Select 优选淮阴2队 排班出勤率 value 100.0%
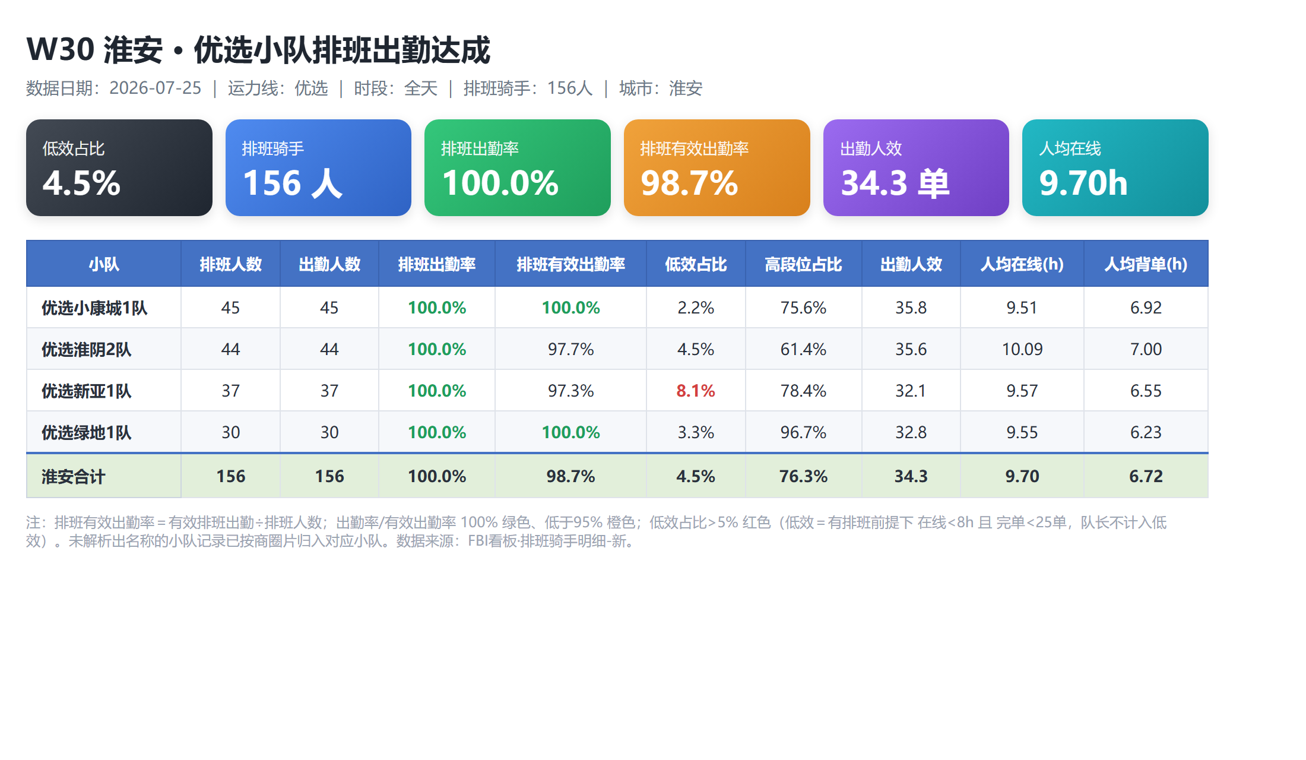The height and width of the screenshot is (760, 1306). point(437,349)
